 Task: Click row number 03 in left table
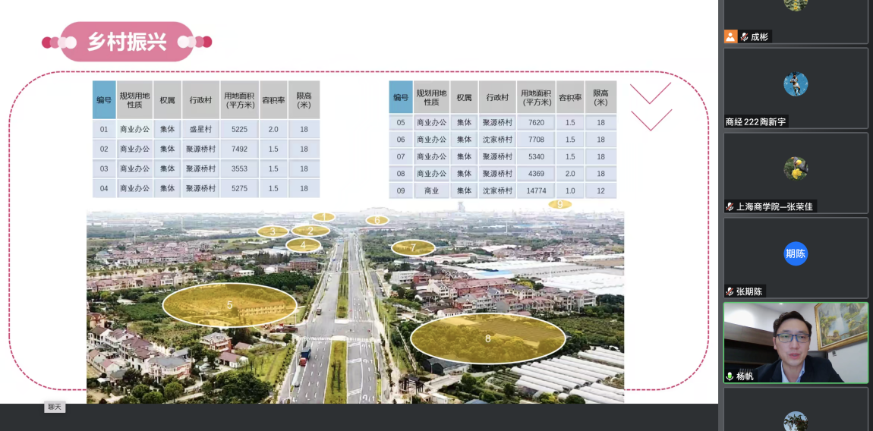[104, 168]
